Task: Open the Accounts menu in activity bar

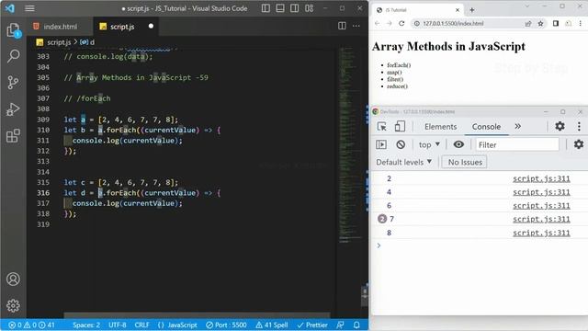Action: coord(13,280)
